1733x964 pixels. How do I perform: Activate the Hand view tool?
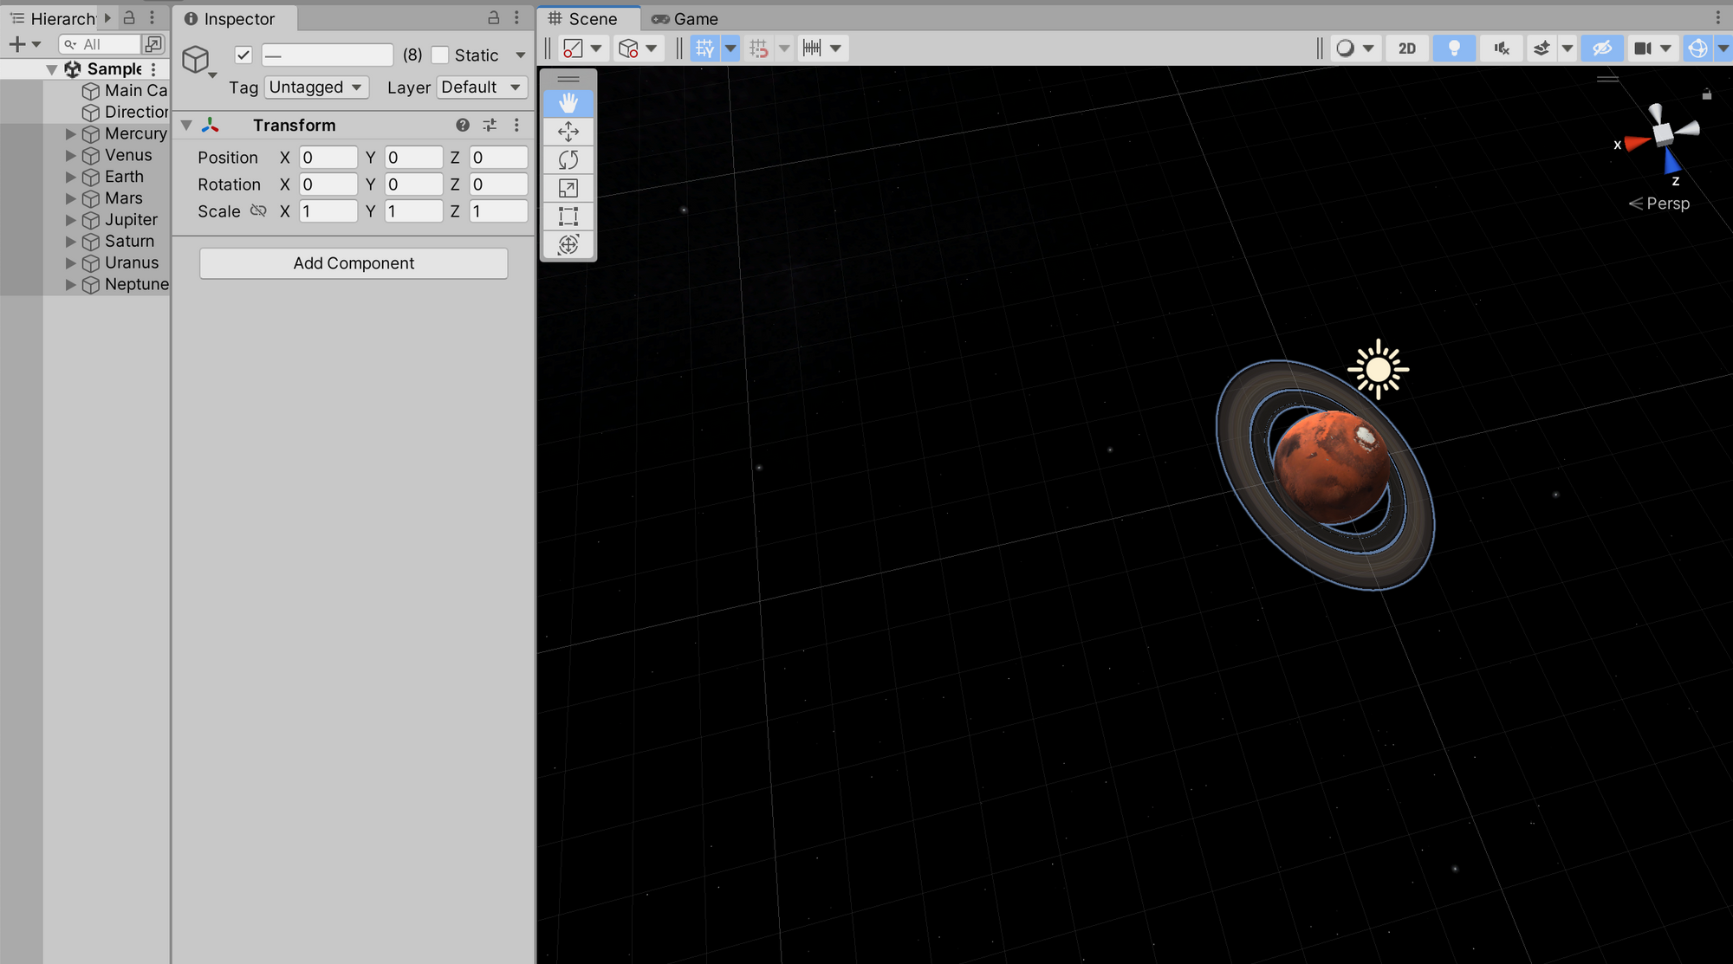pos(568,103)
